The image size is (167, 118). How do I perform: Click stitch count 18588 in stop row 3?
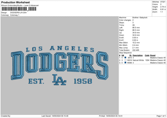pyautogui.click(x=129, y=63)
